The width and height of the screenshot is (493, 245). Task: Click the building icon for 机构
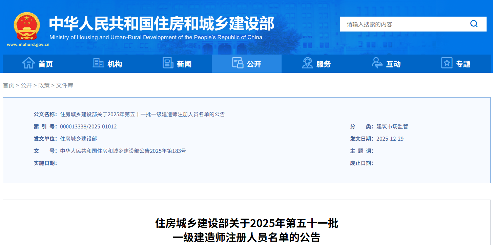98,63
